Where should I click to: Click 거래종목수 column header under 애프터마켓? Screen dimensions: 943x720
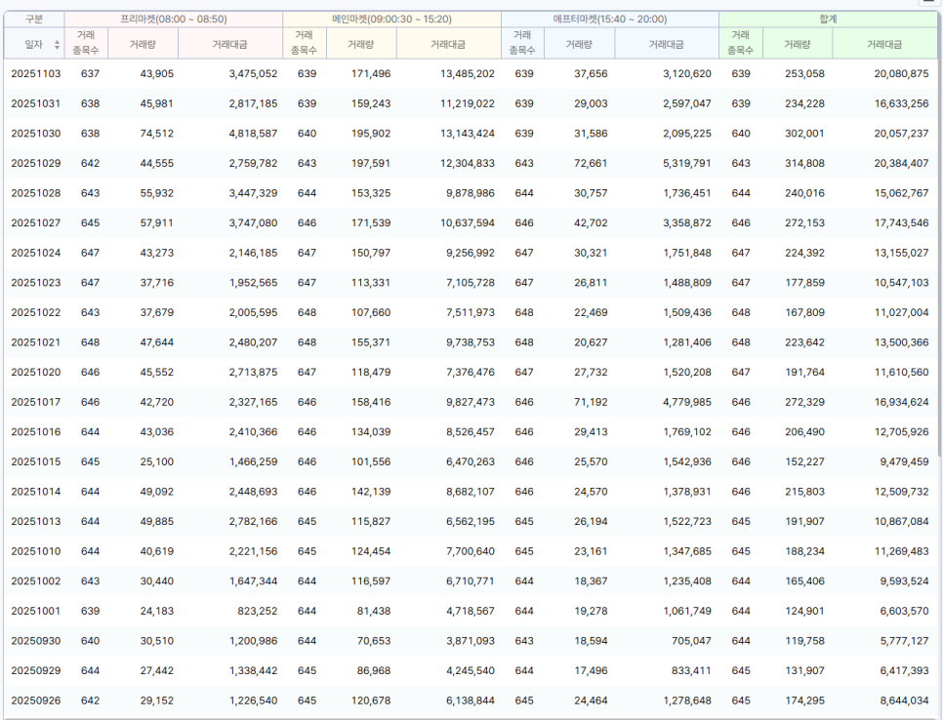[x=523, y=44]
